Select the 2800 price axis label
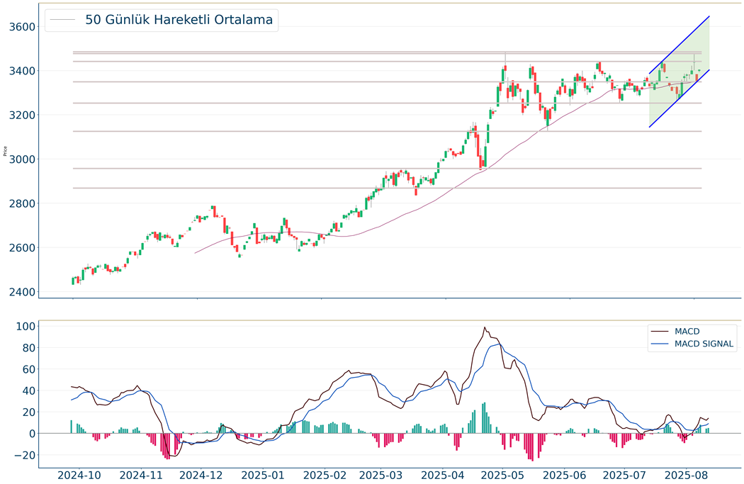744x484 pixels. point(22,203)
